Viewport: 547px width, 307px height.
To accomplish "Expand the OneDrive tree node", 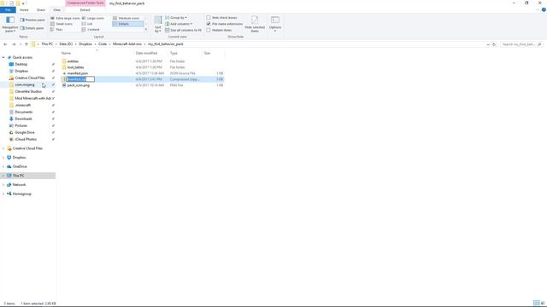I will [3, 167].
